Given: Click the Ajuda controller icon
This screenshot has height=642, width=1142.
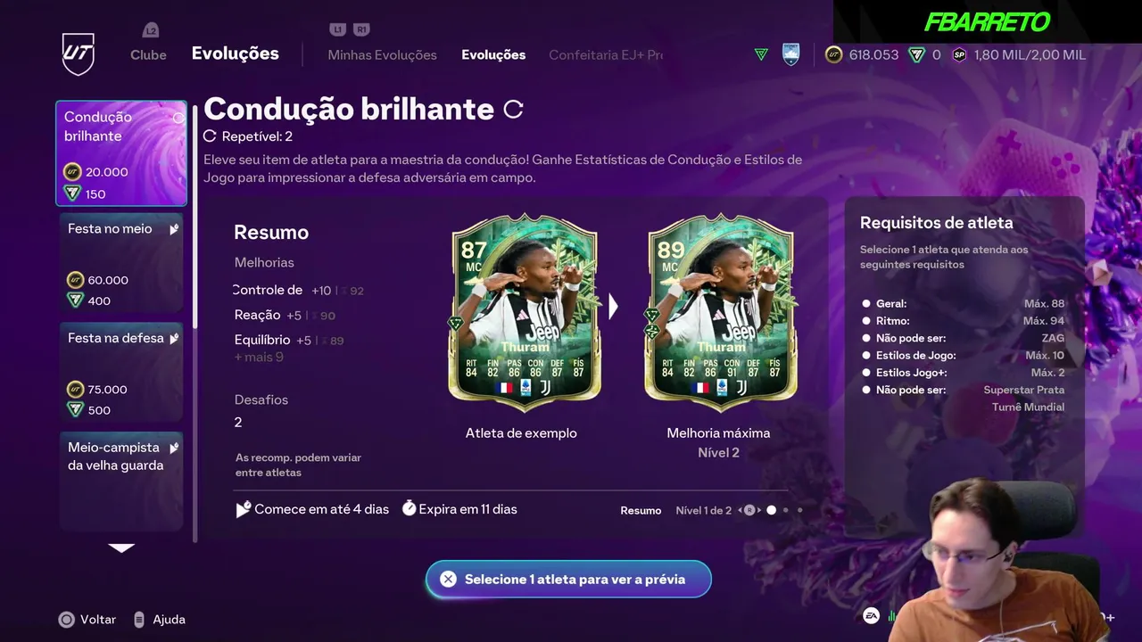Looking at the screenshot, I should tap(139, 619).
